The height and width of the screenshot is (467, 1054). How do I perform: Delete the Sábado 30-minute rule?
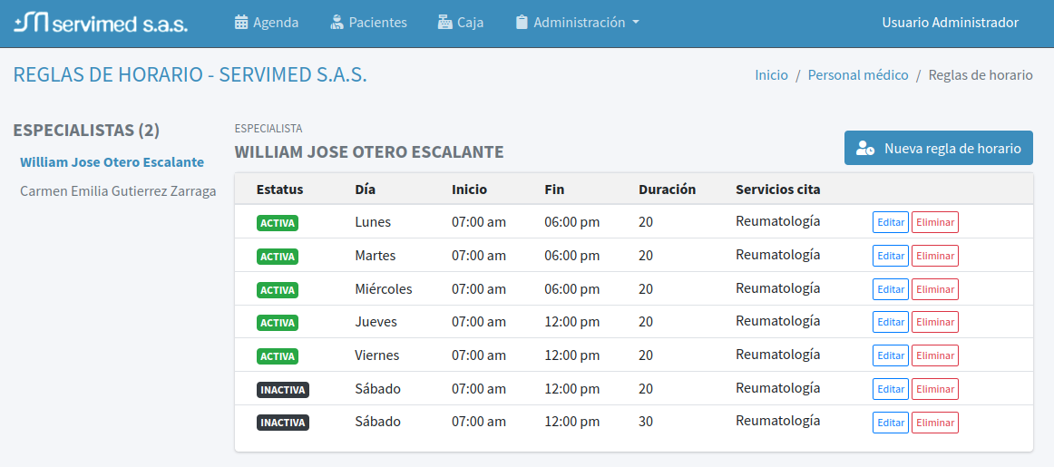coord(934,423)
